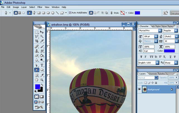179x113 pixels.
Task: Select the Type tool in toolbox
Action: 42,65
